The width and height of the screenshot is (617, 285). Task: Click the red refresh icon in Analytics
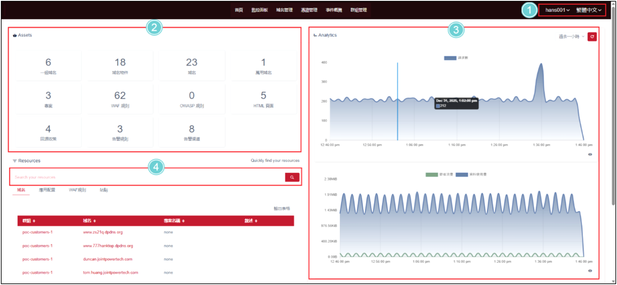click(x=592, y=37)
